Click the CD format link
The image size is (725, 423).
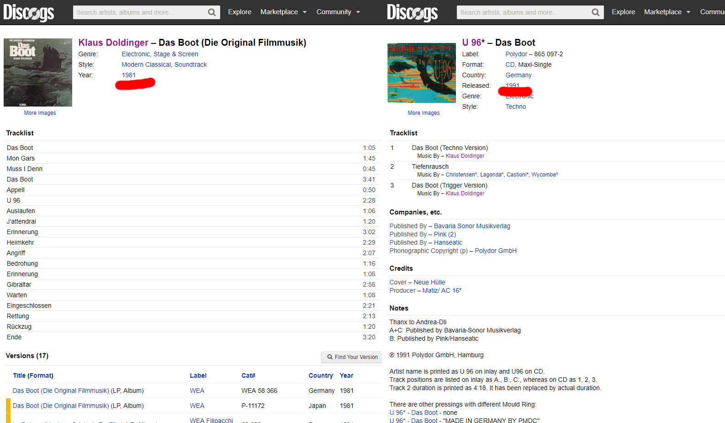click(x=510, y=64)
